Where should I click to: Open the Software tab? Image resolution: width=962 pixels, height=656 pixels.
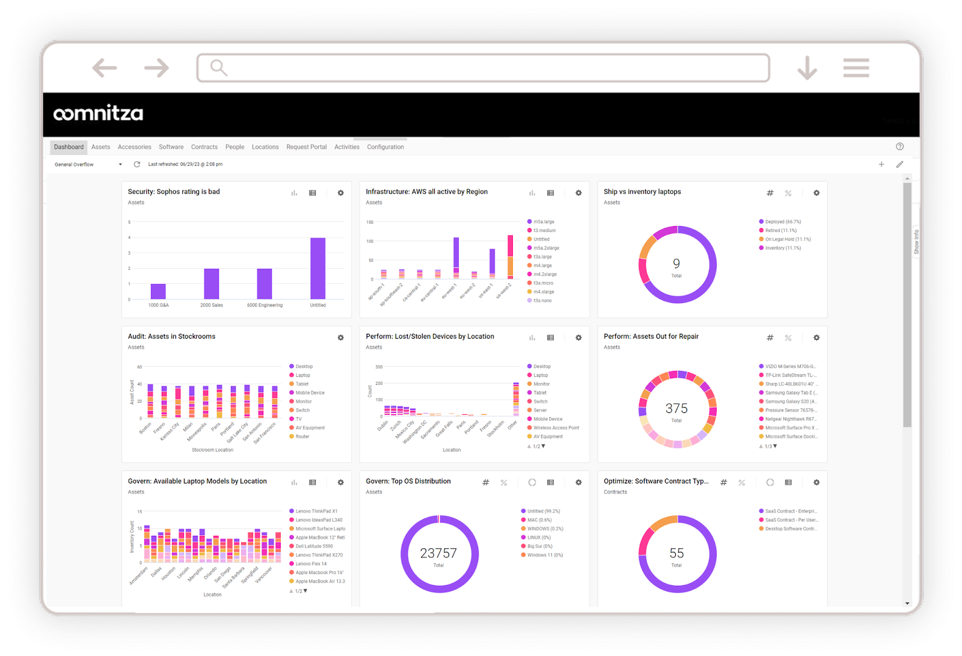tap(171, 147)
